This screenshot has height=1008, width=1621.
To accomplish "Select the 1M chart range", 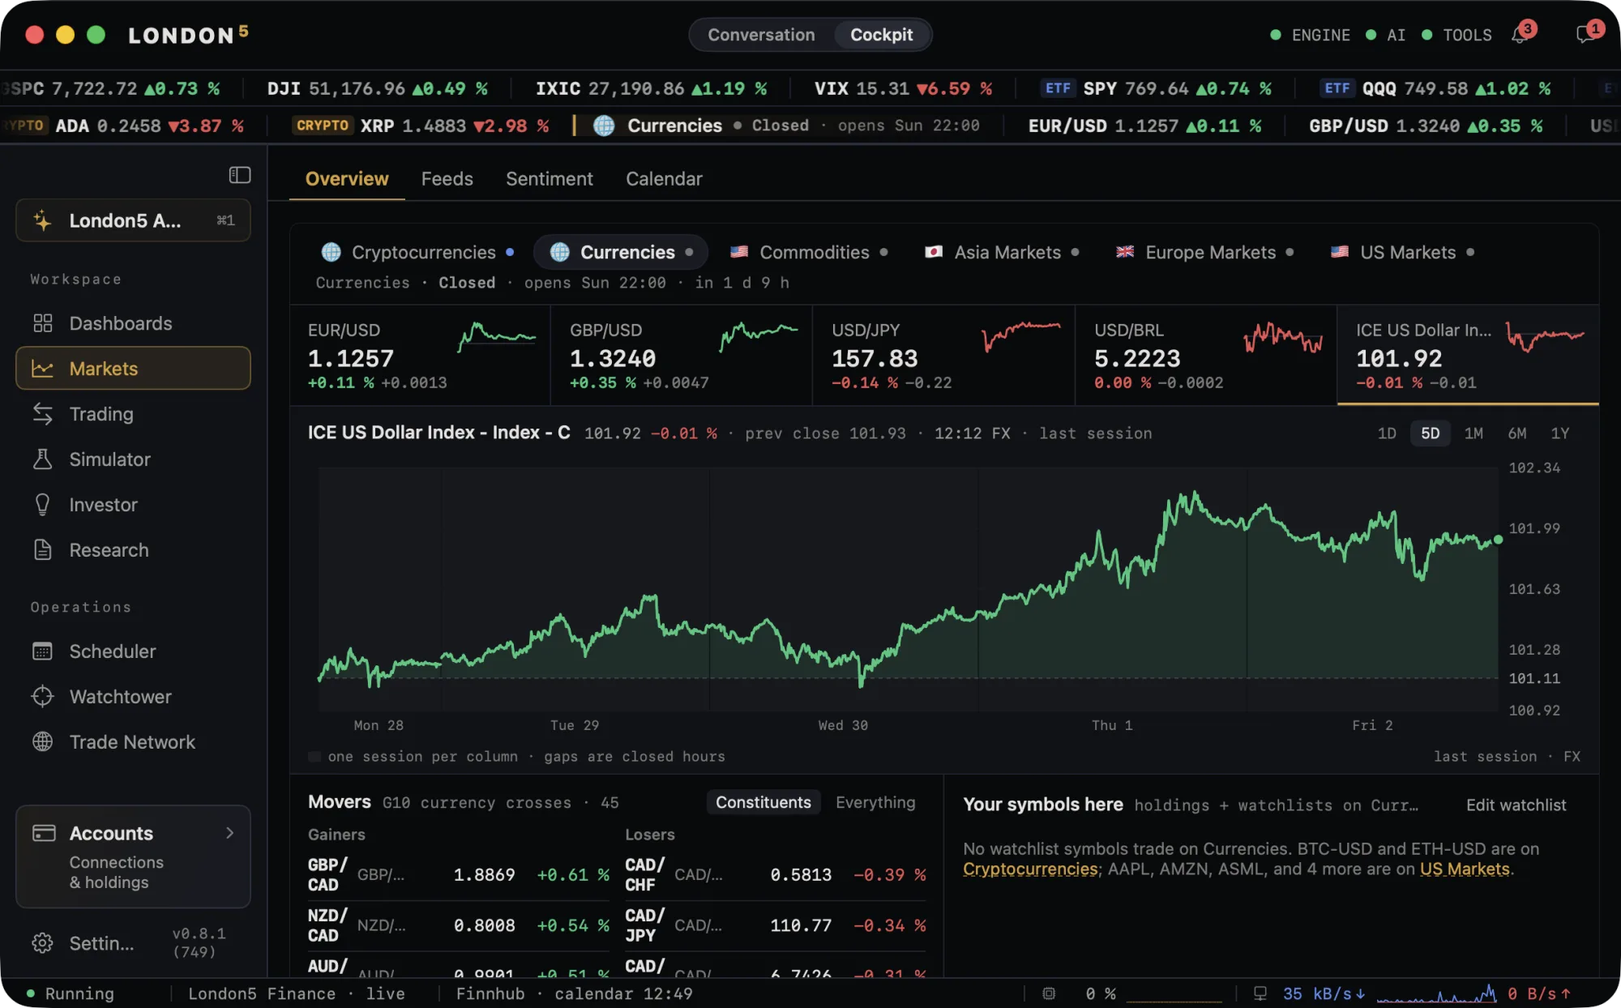I will pyautogui.click(x=1473, y=434).
